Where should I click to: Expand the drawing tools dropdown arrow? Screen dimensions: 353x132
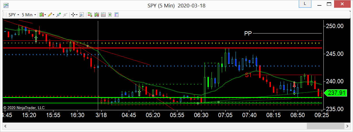(53, 15)
